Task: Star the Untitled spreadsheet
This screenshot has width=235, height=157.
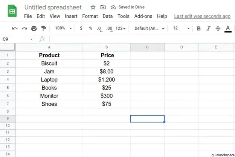Action: click(x=93, y=7)
